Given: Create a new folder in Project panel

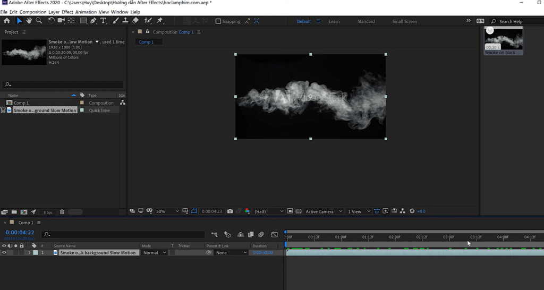Looking at the screenshot, I should pyautogui.click(x=14, y=212).
